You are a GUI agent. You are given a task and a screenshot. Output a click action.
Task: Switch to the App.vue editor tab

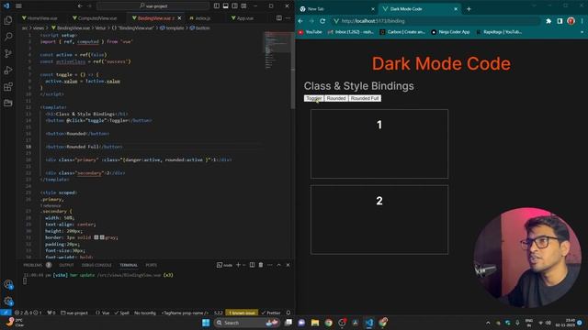[x=243, y=18]
